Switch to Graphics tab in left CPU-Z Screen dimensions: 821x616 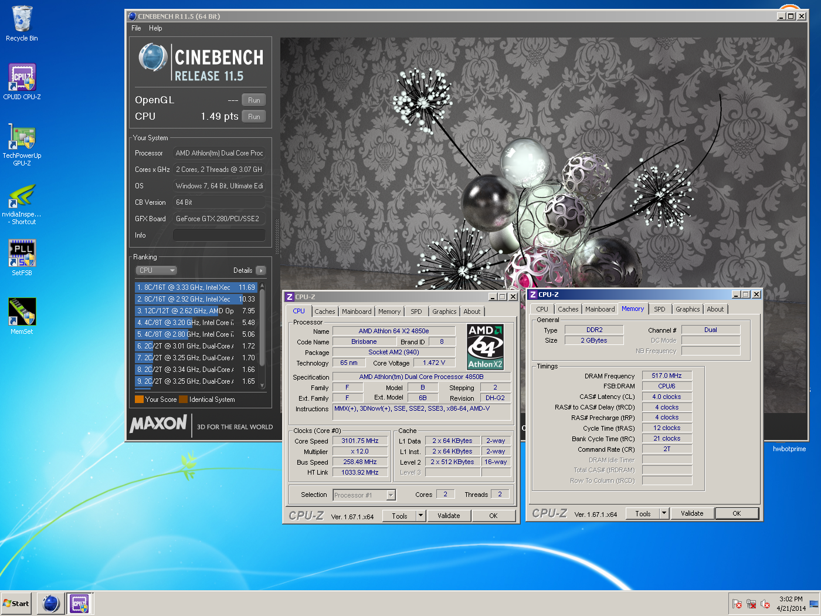point(445,312)
